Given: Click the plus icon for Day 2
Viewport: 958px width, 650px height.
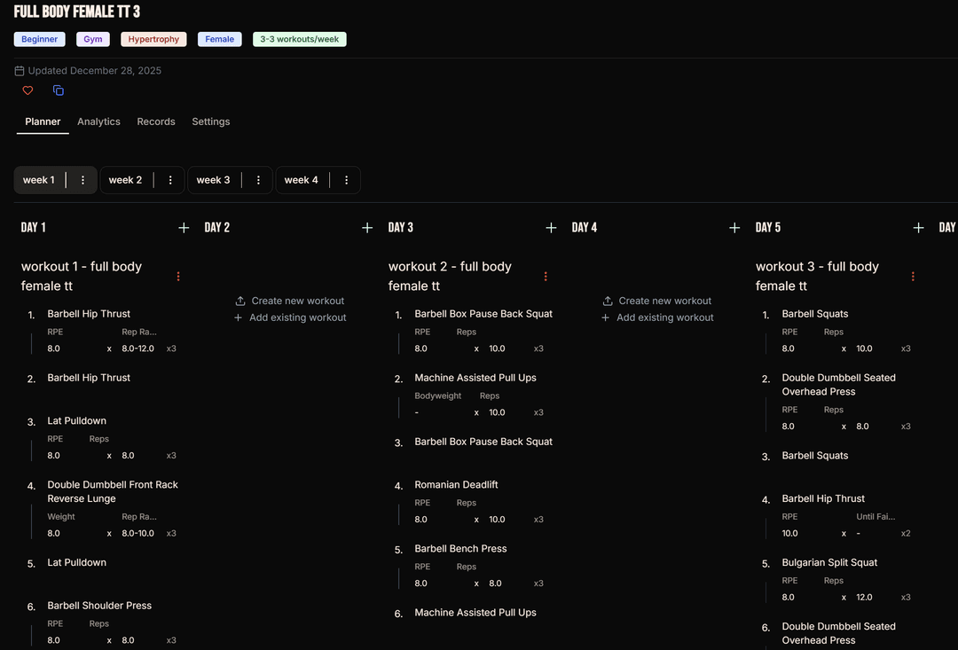Looking at the screenshot, I should click(x=367, y=228).
